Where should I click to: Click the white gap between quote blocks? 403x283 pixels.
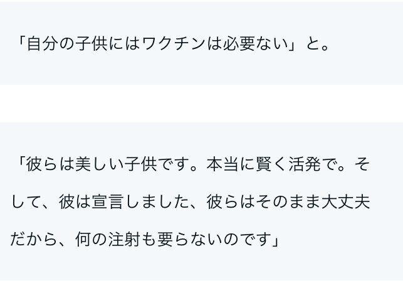pos(202,104)
